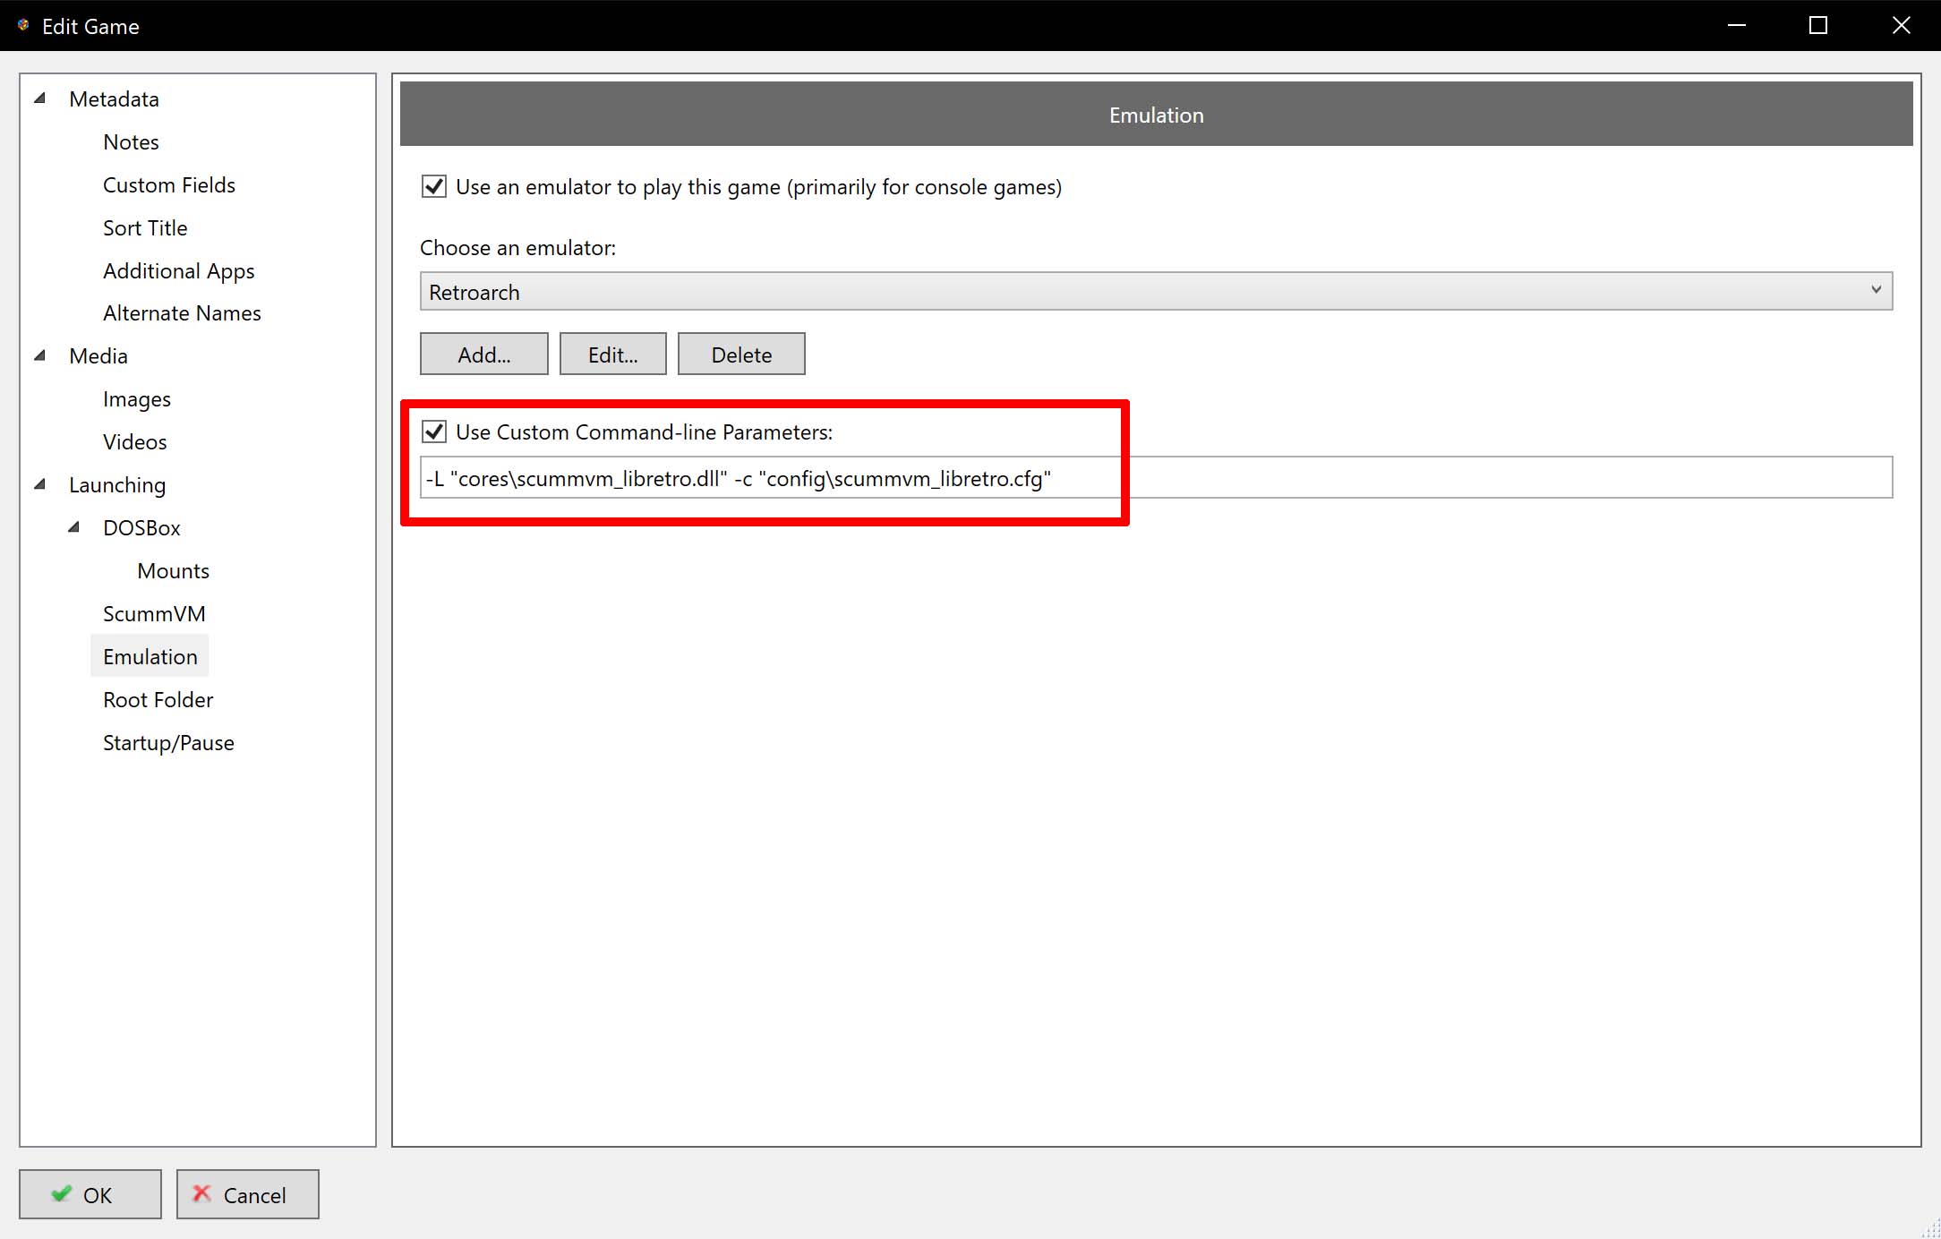Collapse the Media tree section

point(40,355)
